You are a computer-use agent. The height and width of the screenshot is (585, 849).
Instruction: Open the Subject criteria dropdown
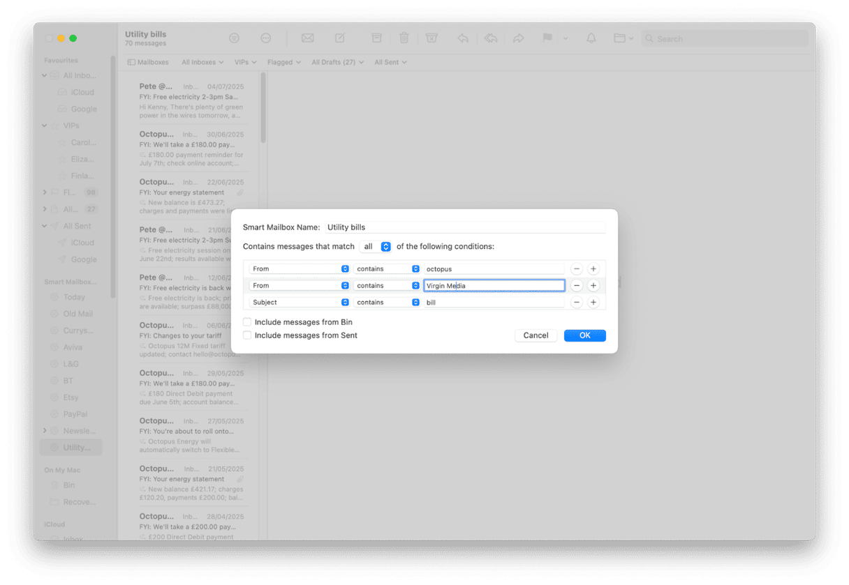300,302
